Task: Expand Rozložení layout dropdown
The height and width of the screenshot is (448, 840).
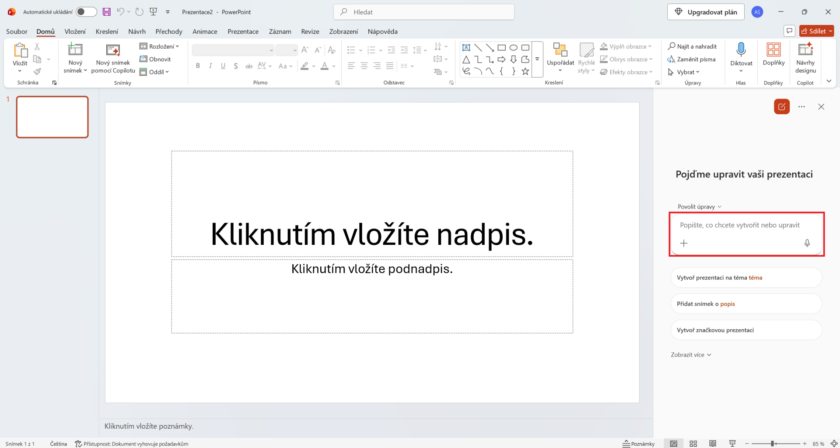Action: [x=160, y=46]
